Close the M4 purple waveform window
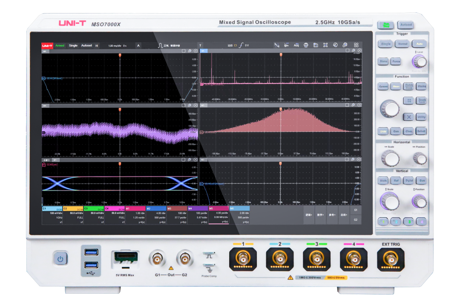This screenshot has width=460, height=307. [x=195, y=105]
